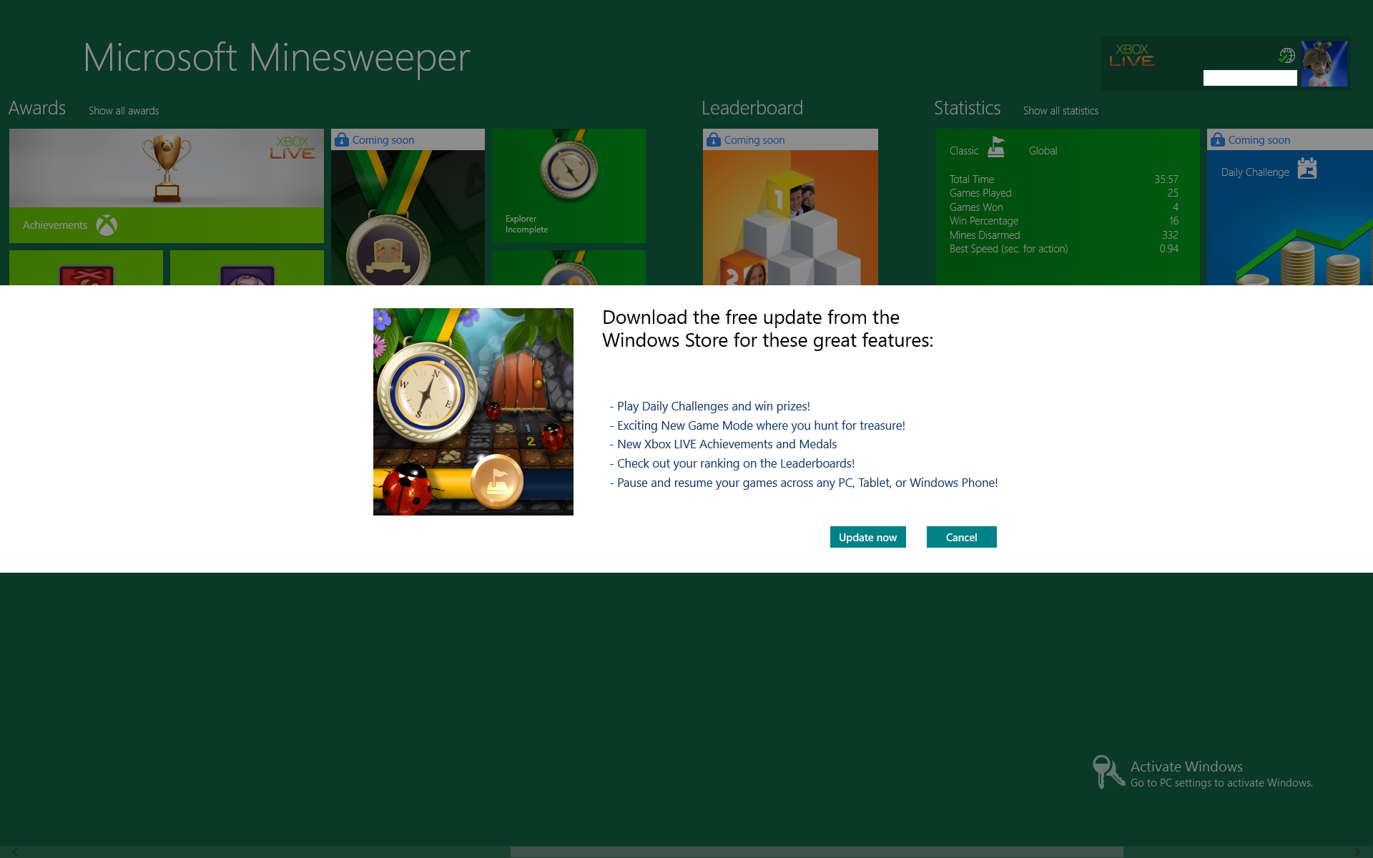Image resolution: width=1373 pixels, height=858 pixels.
Task: Click the lock icon on Daily Challenge Coming soon tile
Action: [x=1218, y=139]
